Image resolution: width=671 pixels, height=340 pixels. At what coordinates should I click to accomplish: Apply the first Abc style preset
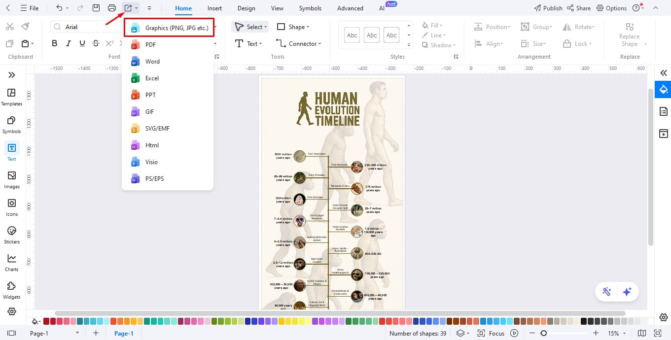point(352,35)
